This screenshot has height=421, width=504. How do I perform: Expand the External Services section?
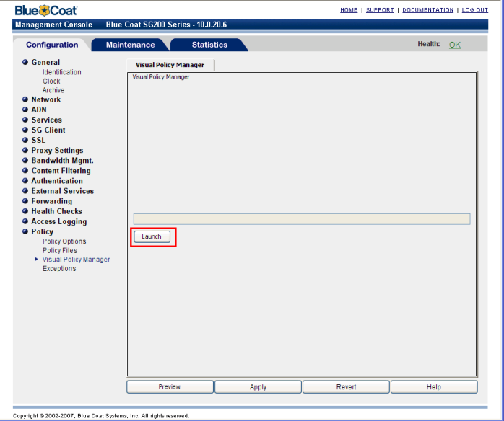pyautogui.click(x=63, y=191)
